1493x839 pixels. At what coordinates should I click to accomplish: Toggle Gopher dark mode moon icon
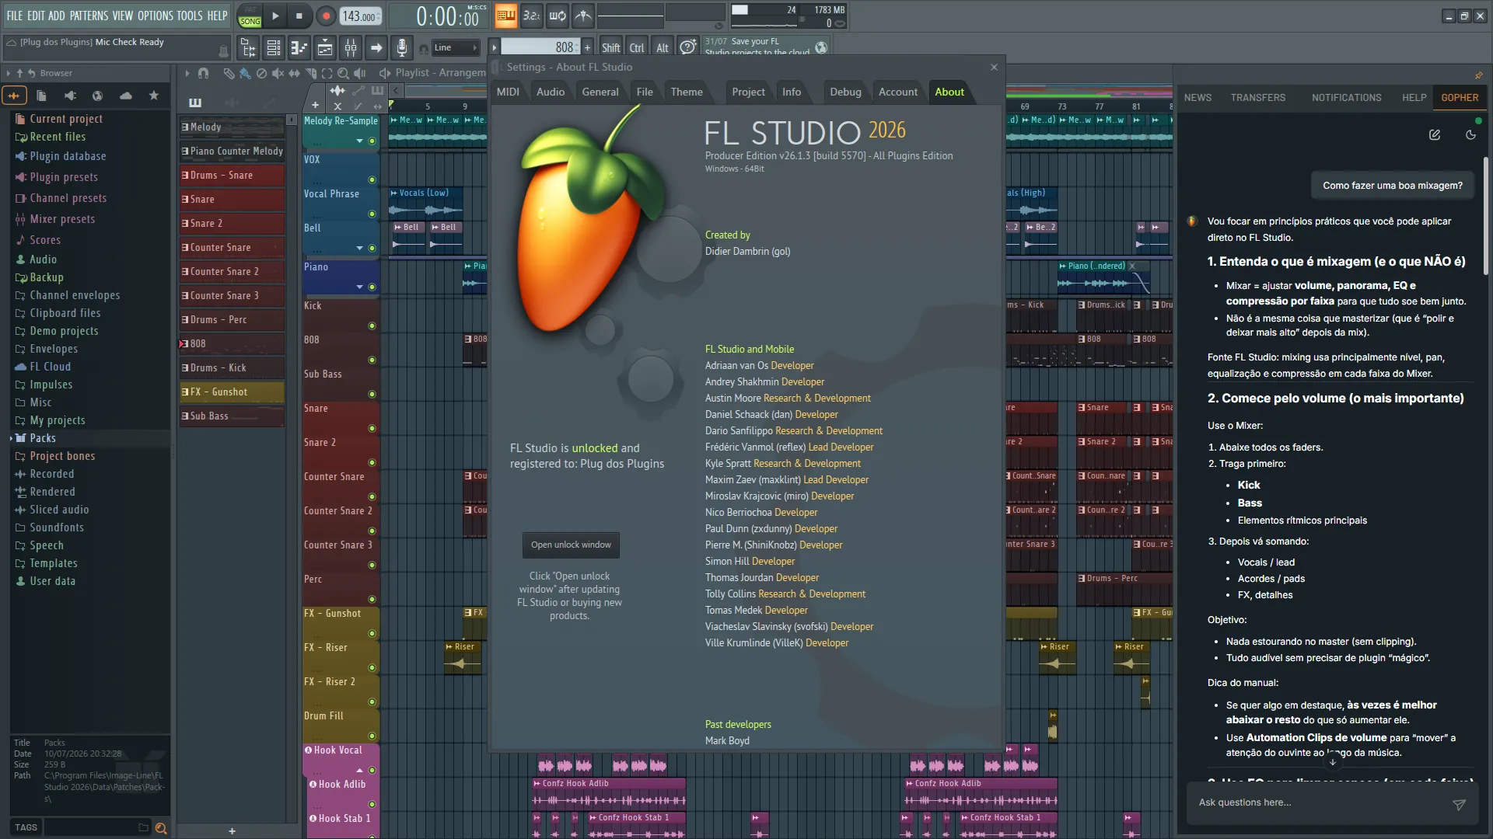1470,134
